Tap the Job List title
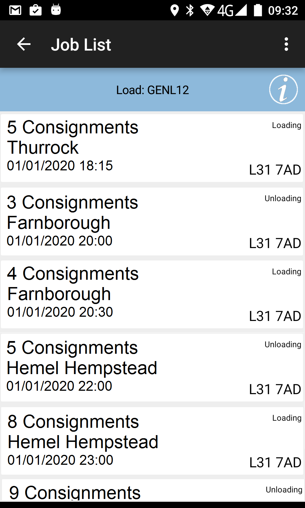This screenshot has height=508, width=305. [x=81, y=45]
